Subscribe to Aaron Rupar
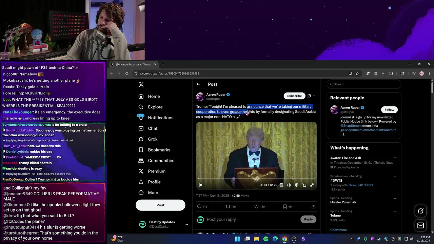The image size is (434, 244). click(x=294, y=96)
